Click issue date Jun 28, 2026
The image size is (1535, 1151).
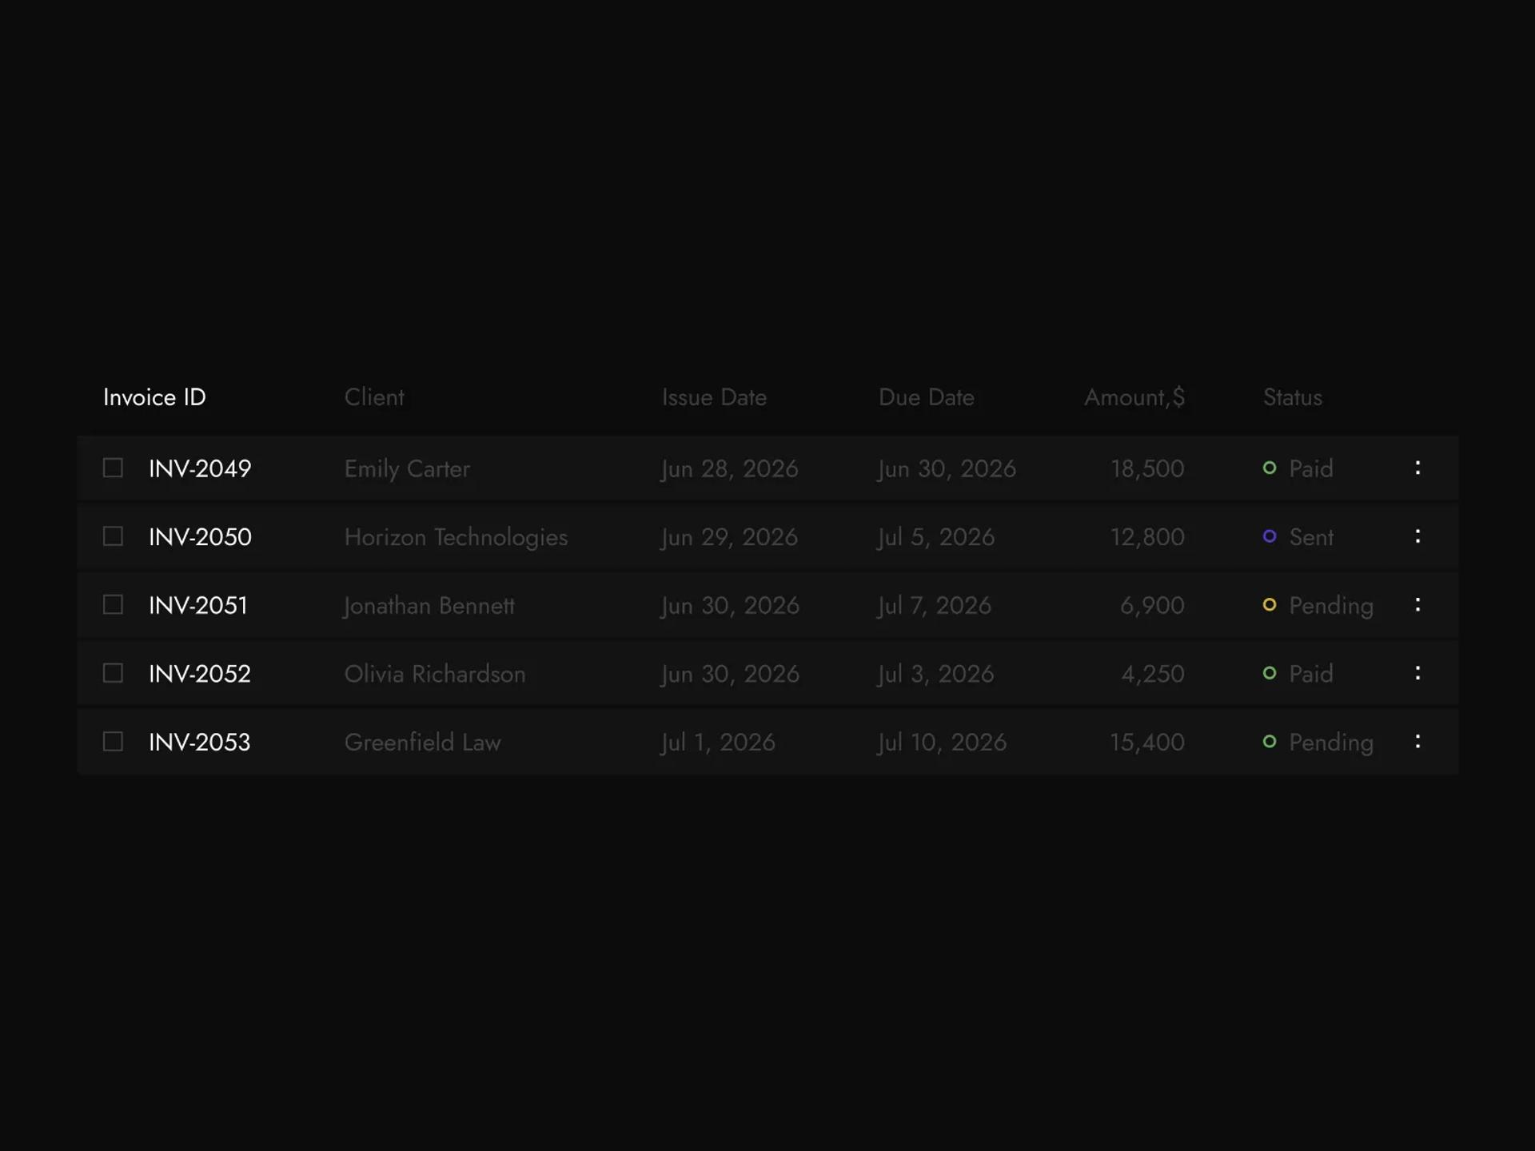(729, 469)
